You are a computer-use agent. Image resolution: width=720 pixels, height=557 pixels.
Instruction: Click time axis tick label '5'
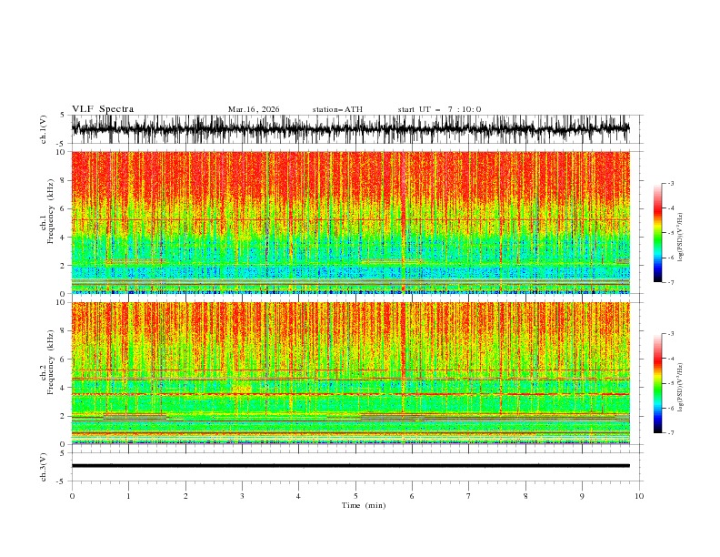(x=355, y=496)
